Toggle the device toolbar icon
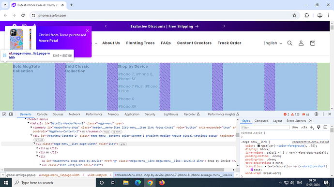The height and width of the screenshot is (187, 334). [11, 114]
